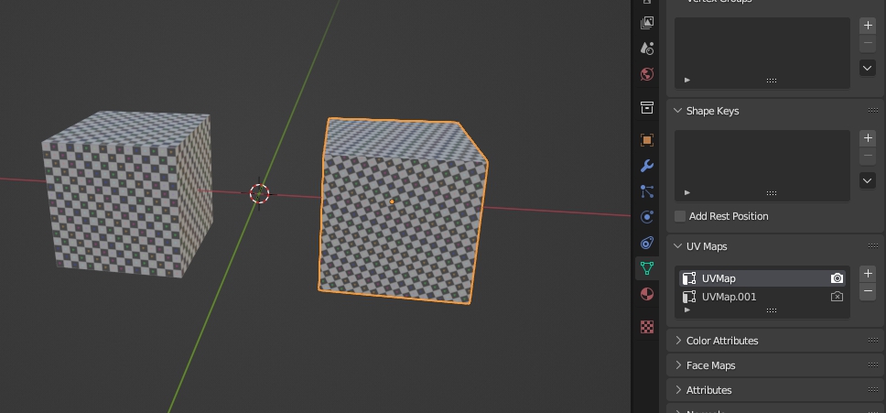The width and height of the screenshot is (886, 413).
Task: Open the Object Data mesh tab
Action: coord(647,268)
